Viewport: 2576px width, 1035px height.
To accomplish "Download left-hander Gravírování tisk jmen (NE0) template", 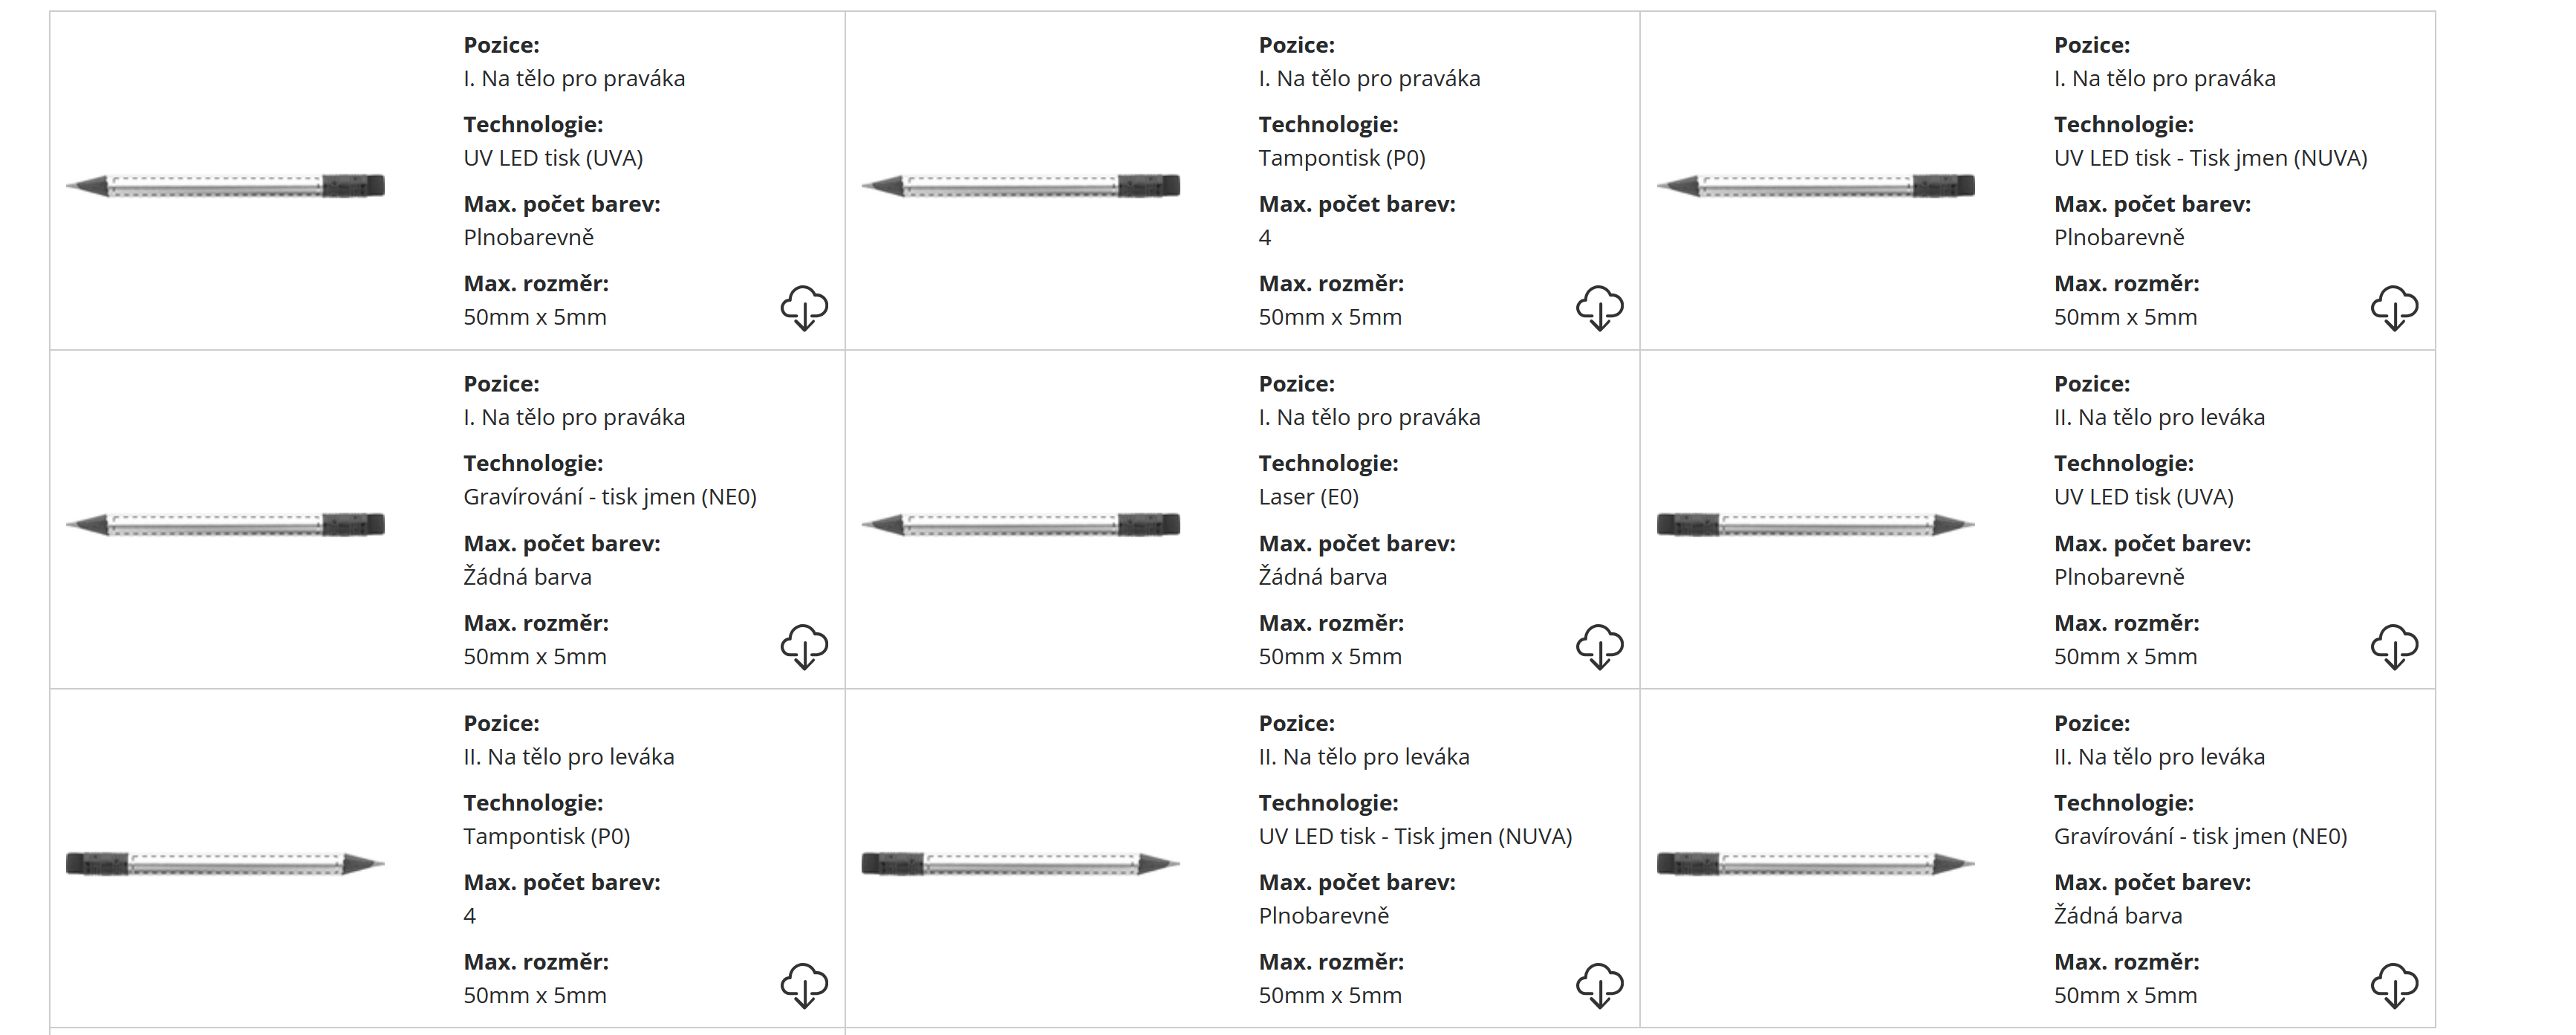I will pyautogui.click(x=2394, y=985).
